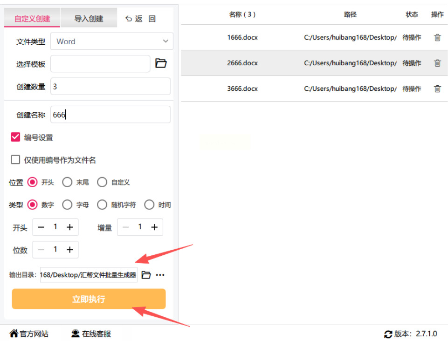Click the three-dot browse output button
Screen dimensions: 448x341
pyautogui.click(x=160, y=275)
